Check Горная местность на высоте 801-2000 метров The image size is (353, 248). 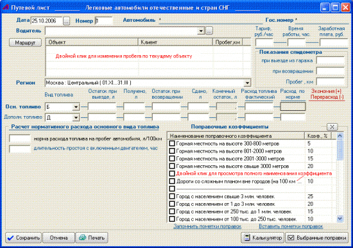tap(172, 151)
